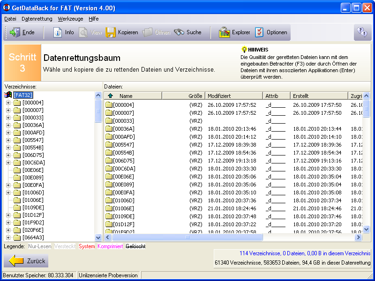The height and width of the screenshot is (281, 375).
Task: Click the directory tree scroll up arrow
Action: pos(98,96)
